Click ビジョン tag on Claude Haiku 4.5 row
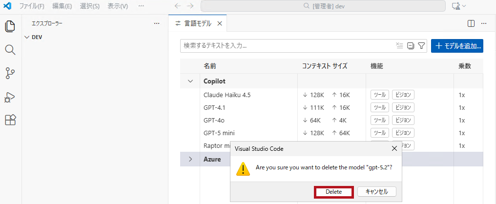496x204 pixels. point(403,95)
